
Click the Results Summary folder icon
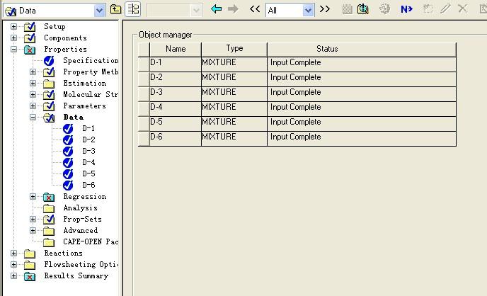click(x=30, y=276)
